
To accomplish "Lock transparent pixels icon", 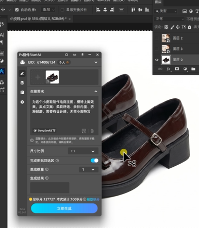I will (x=166, y=27).
